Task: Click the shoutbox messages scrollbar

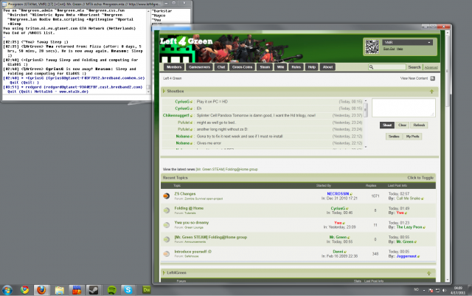Action: (366, 124)
